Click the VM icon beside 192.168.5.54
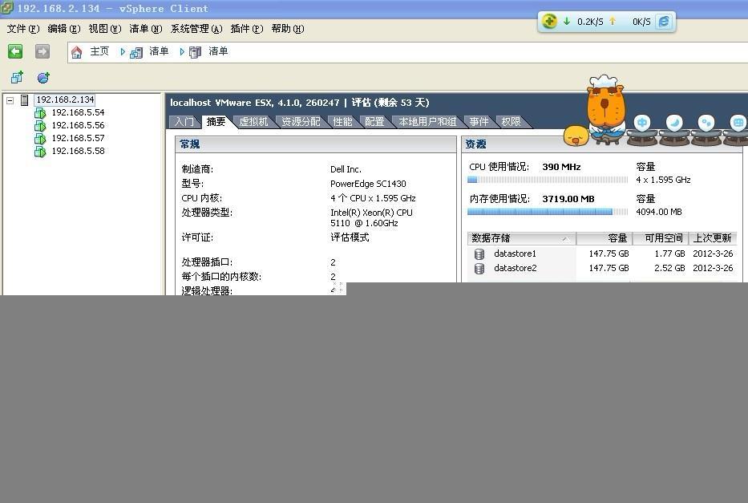 click(x=40, y=113)
